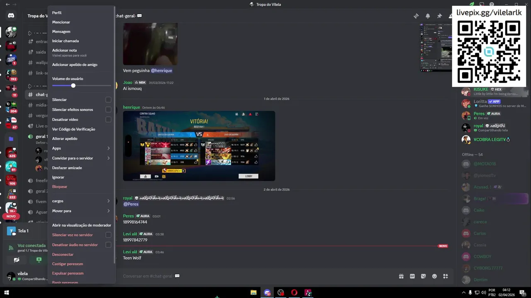
Task: Open File Explorer in the taskbar
Action: (x=253, y=293)
